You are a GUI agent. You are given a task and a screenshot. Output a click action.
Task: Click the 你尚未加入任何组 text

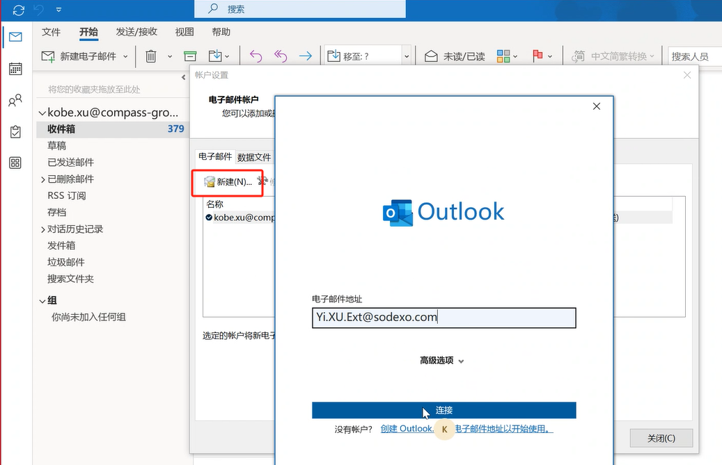(x=88, y=317)
